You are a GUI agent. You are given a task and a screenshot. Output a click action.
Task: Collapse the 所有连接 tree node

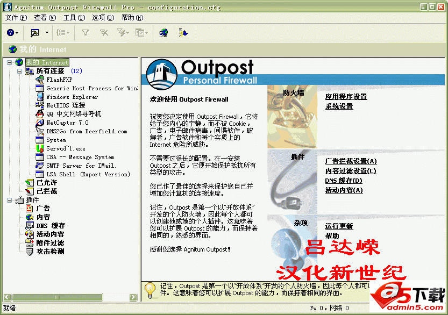(x=19, y=71)
